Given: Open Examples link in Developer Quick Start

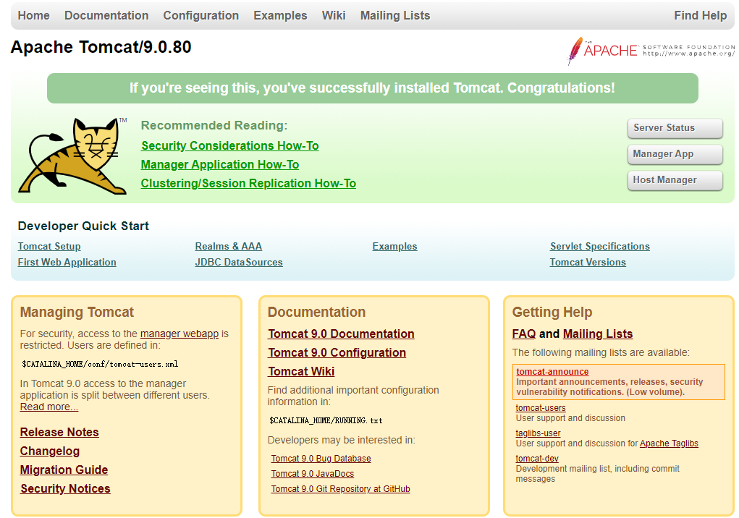Looking at the screenshot, I should 395,246.
